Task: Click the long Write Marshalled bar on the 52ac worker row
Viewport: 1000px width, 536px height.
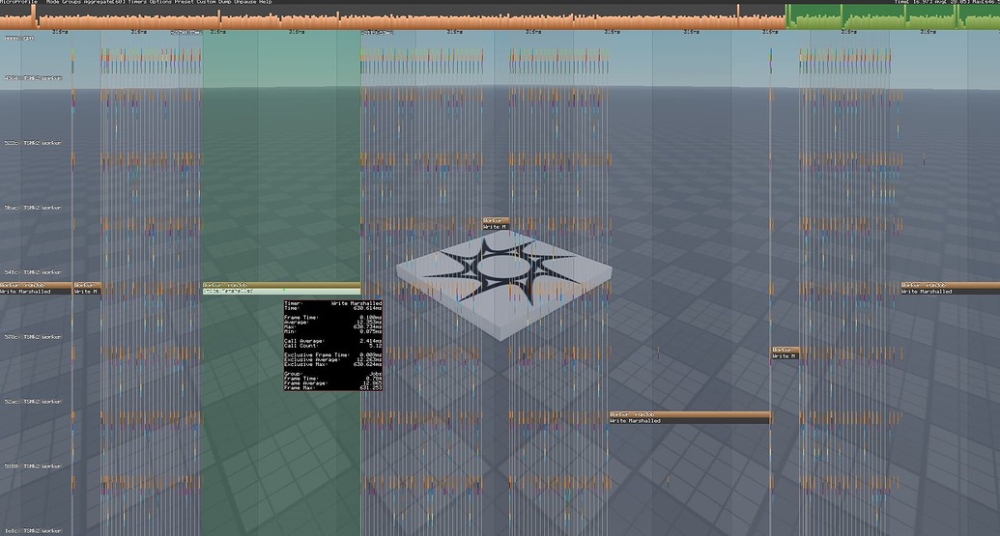Action: pos(690,421)
